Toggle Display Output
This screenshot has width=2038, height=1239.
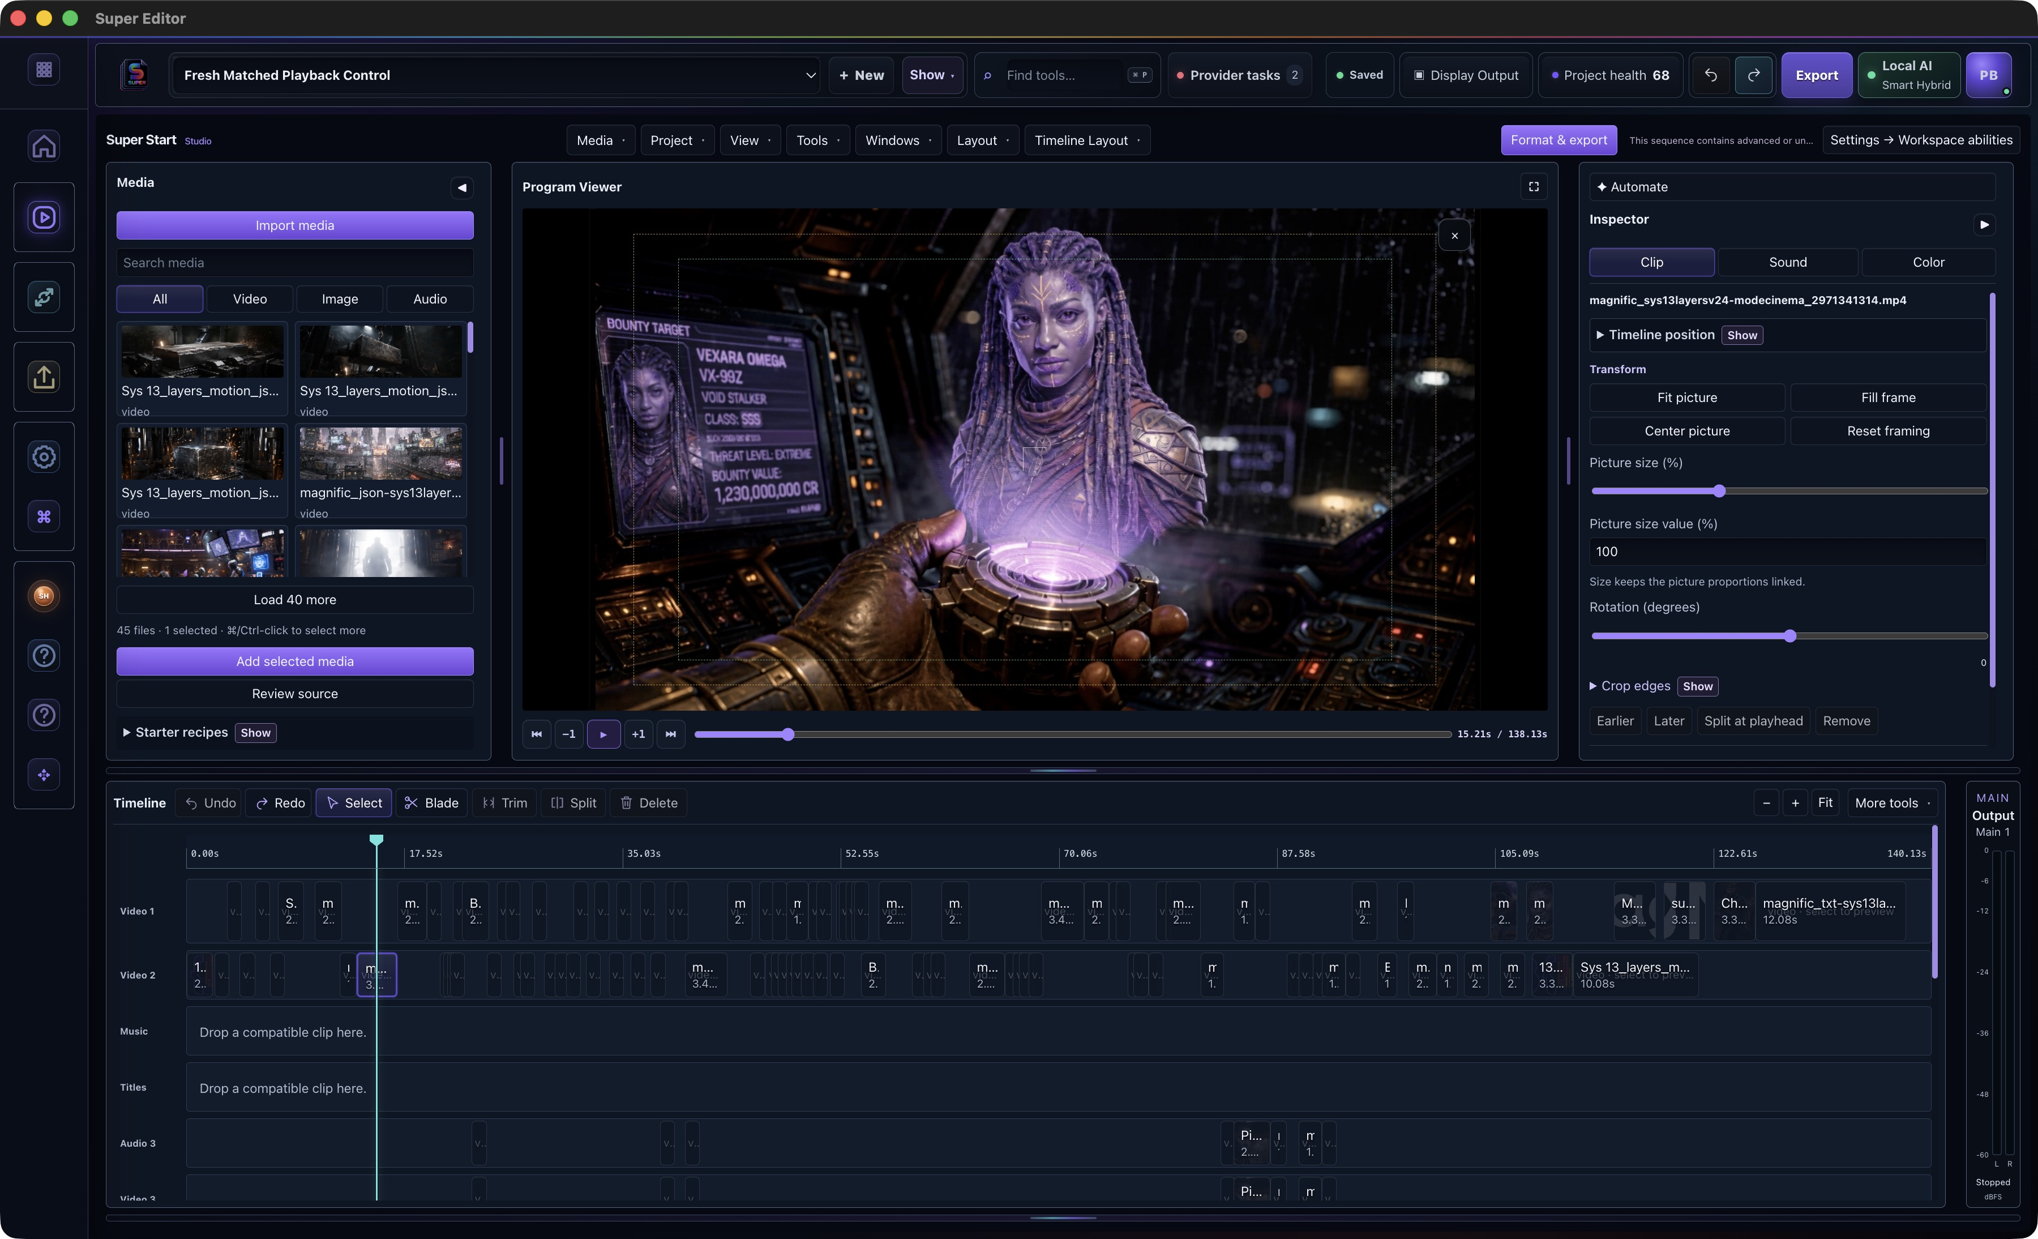(x=1466, y=75)
